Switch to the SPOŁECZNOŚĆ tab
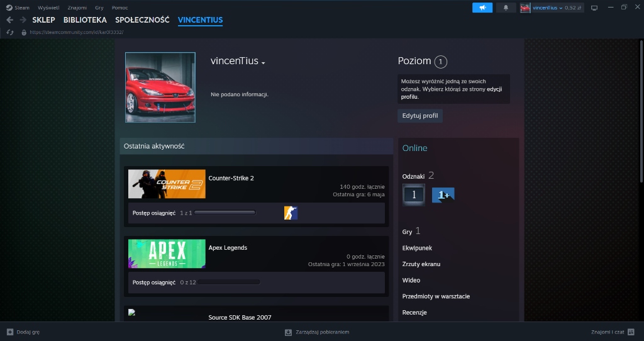Viewport: 644px width, 341px height. (142, 20)
